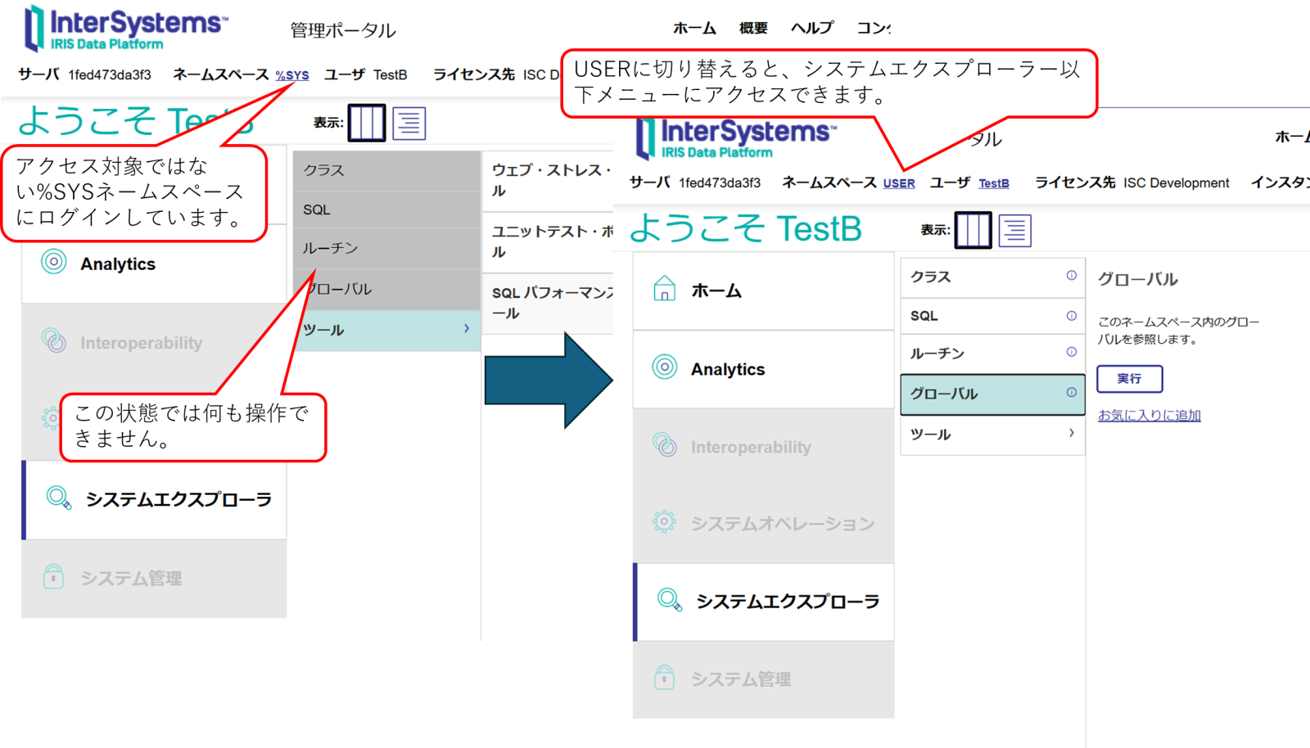Click the 実行 button
Screen dimensions: 1310x748
click(1130, 379)
